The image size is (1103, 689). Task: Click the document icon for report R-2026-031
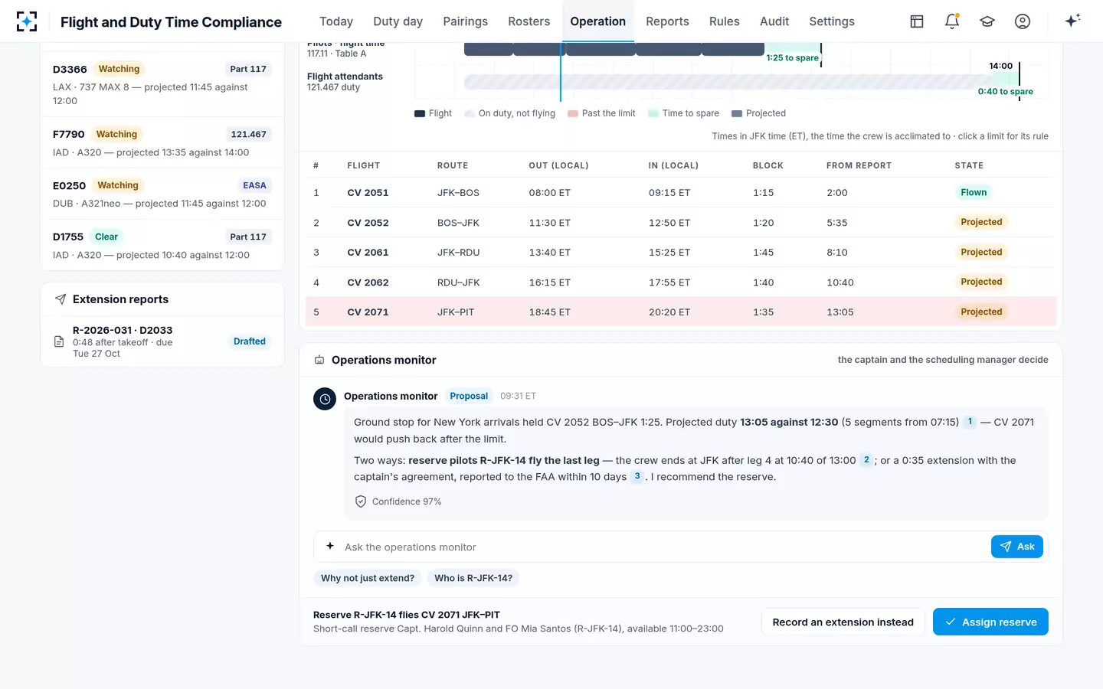(x=59, y=341)
